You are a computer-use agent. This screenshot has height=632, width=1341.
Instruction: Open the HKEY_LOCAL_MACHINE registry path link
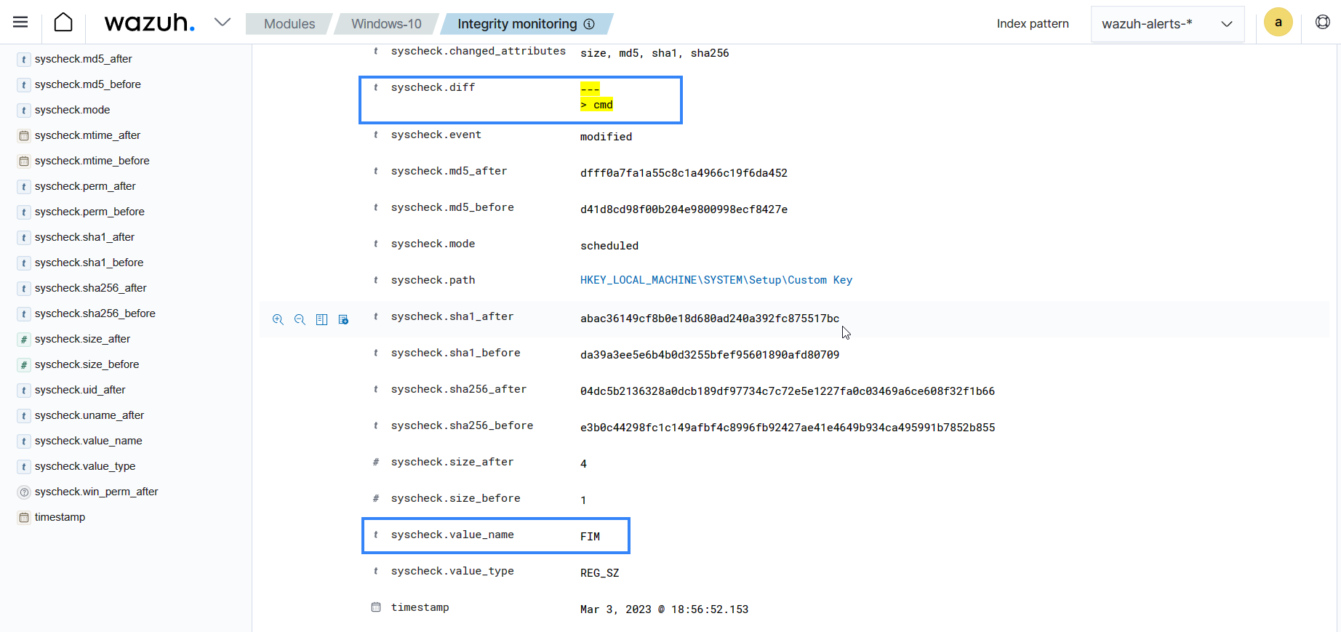(716, 280)
